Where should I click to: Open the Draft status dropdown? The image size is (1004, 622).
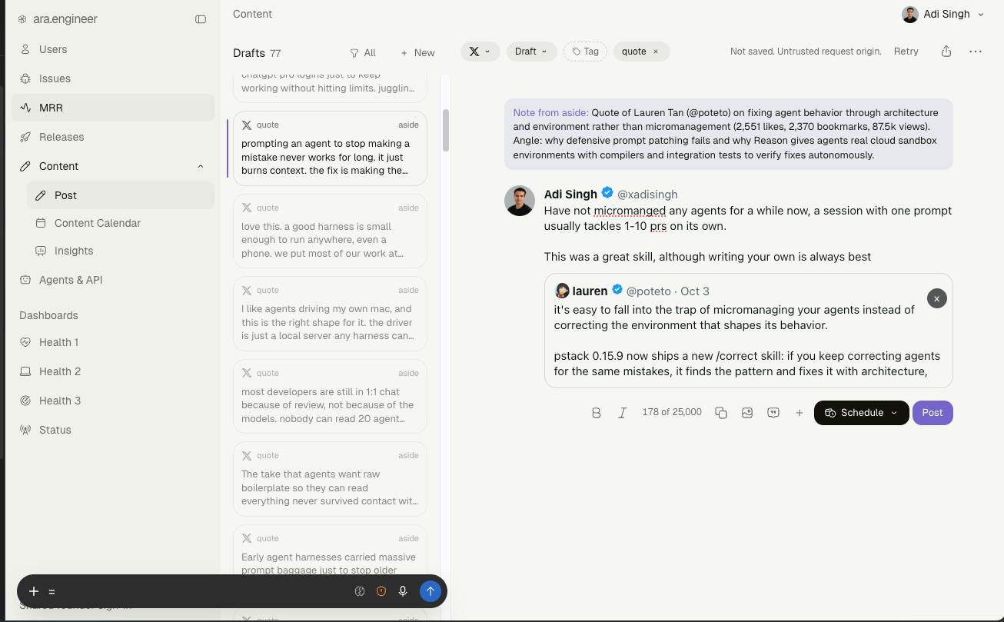[531, 52]
